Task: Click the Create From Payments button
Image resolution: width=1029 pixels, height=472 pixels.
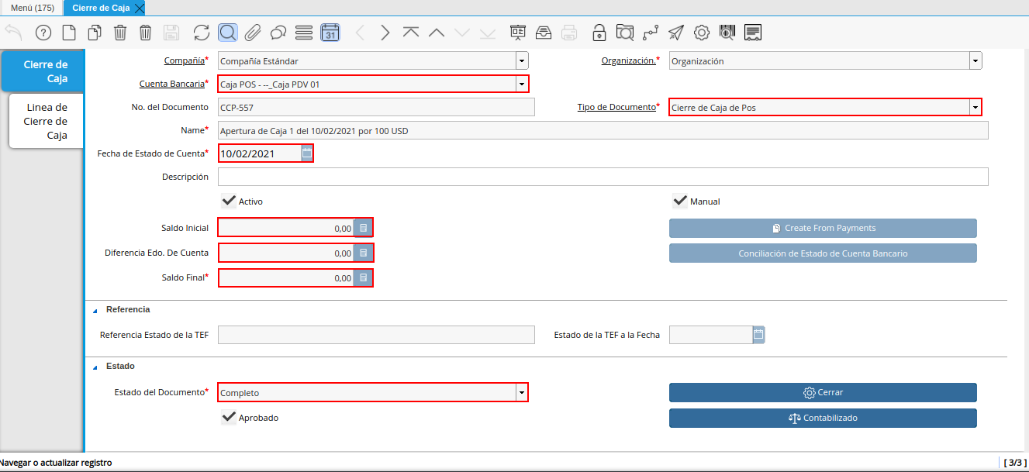Action: (823, 228)
